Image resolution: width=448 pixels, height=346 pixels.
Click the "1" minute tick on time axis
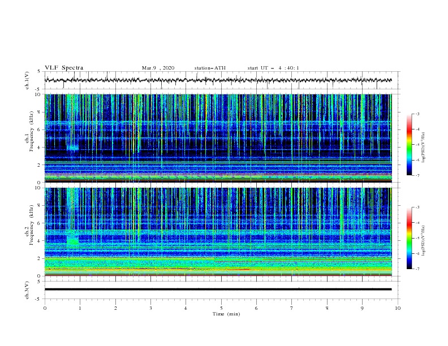coord(80,308)
